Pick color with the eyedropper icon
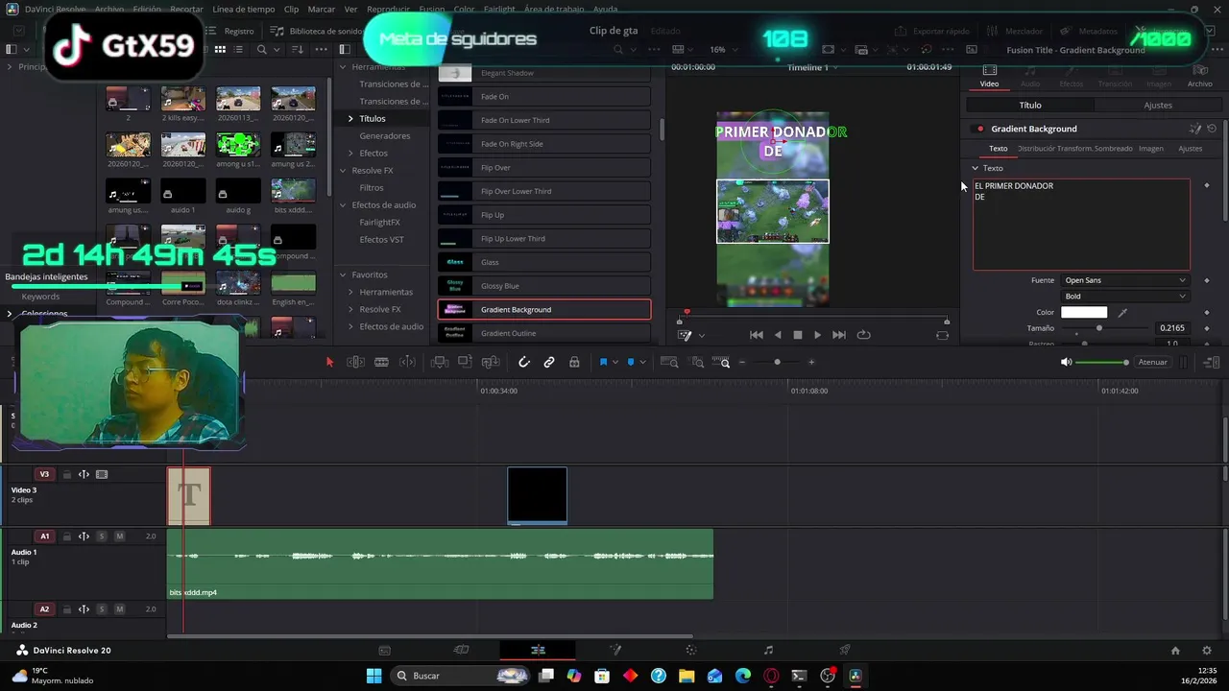This screenshot has width=1229, height=691. 1121,312
